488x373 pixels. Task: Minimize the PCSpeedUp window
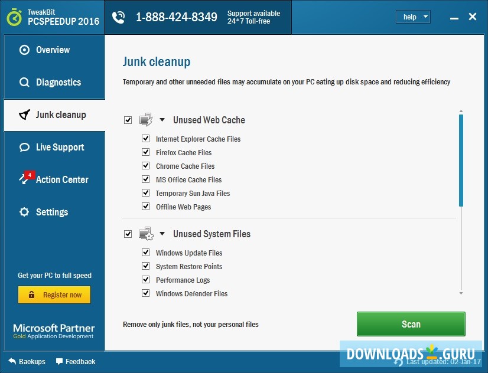[x=454, y=19]
